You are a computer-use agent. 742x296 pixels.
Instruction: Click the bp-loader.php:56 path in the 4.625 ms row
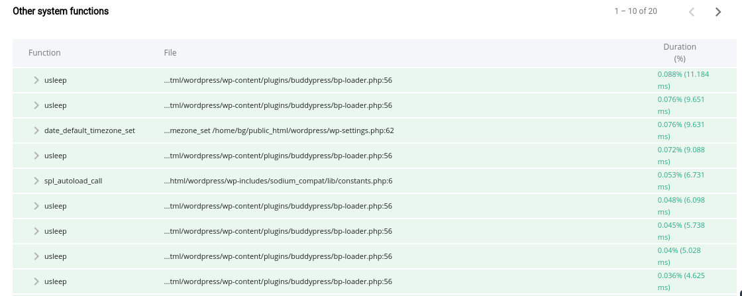tap(278, 281)
